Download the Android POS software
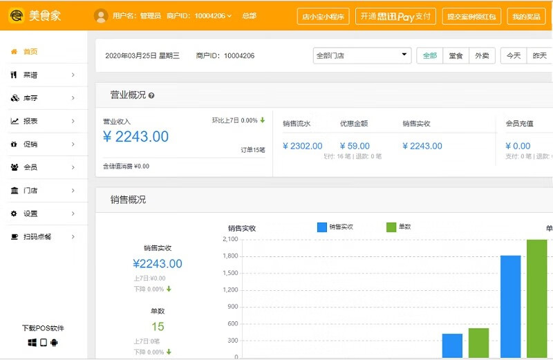The height and width of the screenshot is (360, 553). click(54, 343)
